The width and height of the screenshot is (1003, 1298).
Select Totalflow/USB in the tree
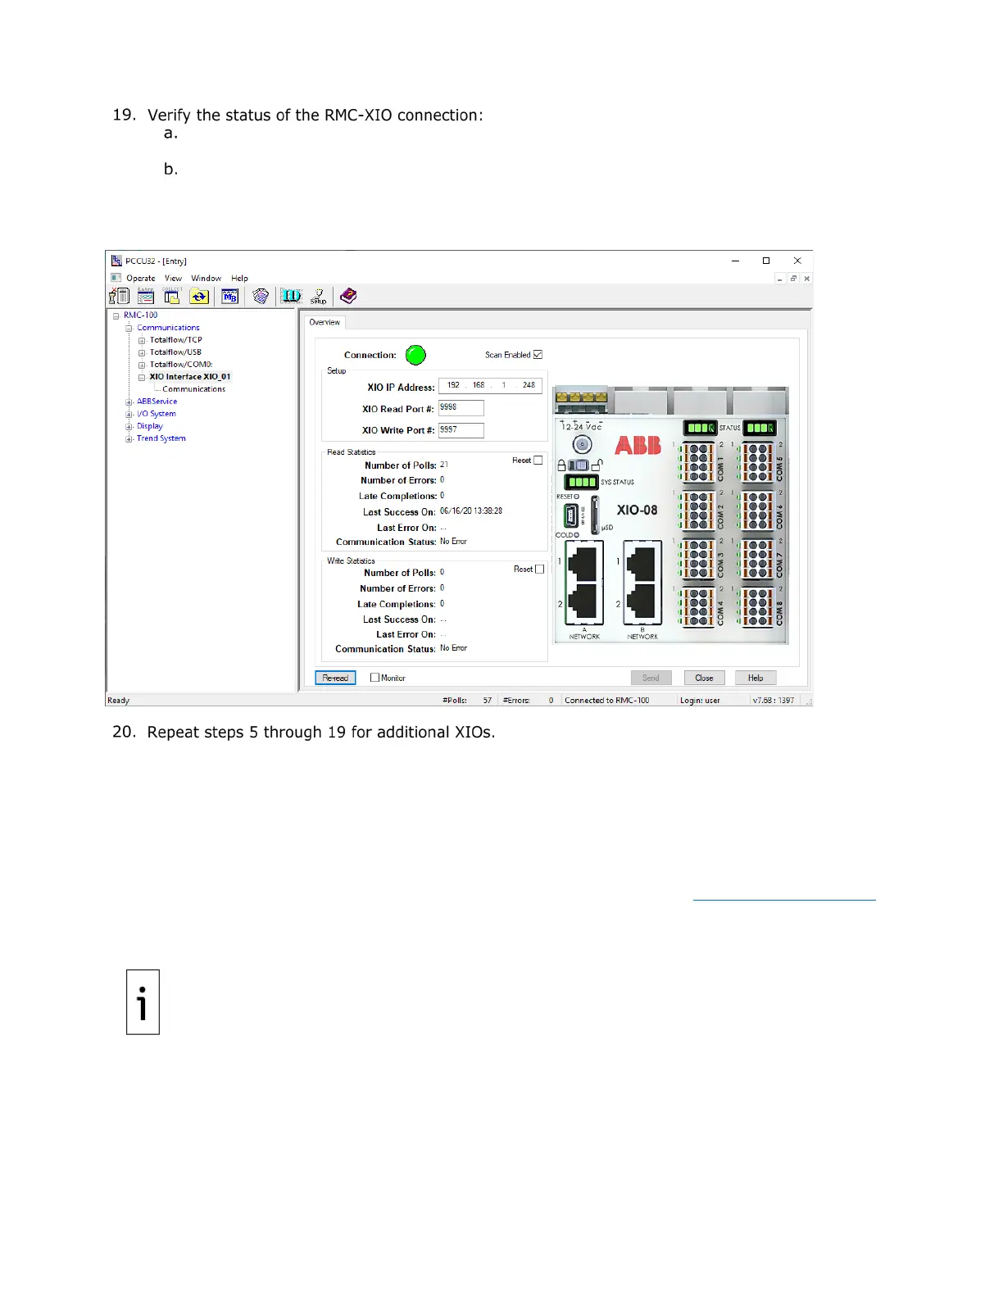175,352
